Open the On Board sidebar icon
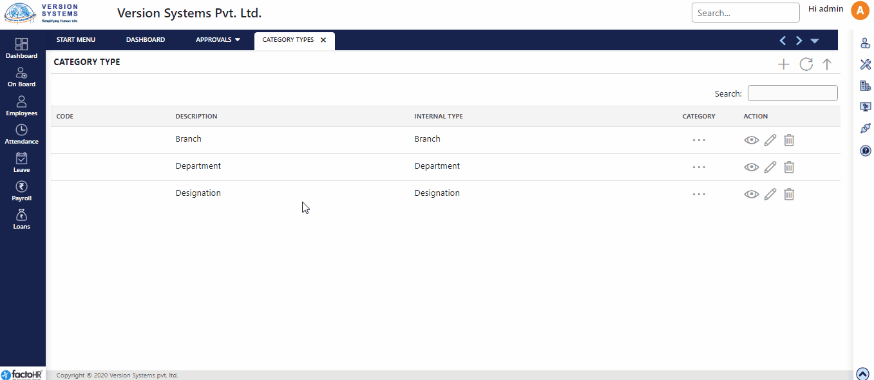 tap(21, 77)
